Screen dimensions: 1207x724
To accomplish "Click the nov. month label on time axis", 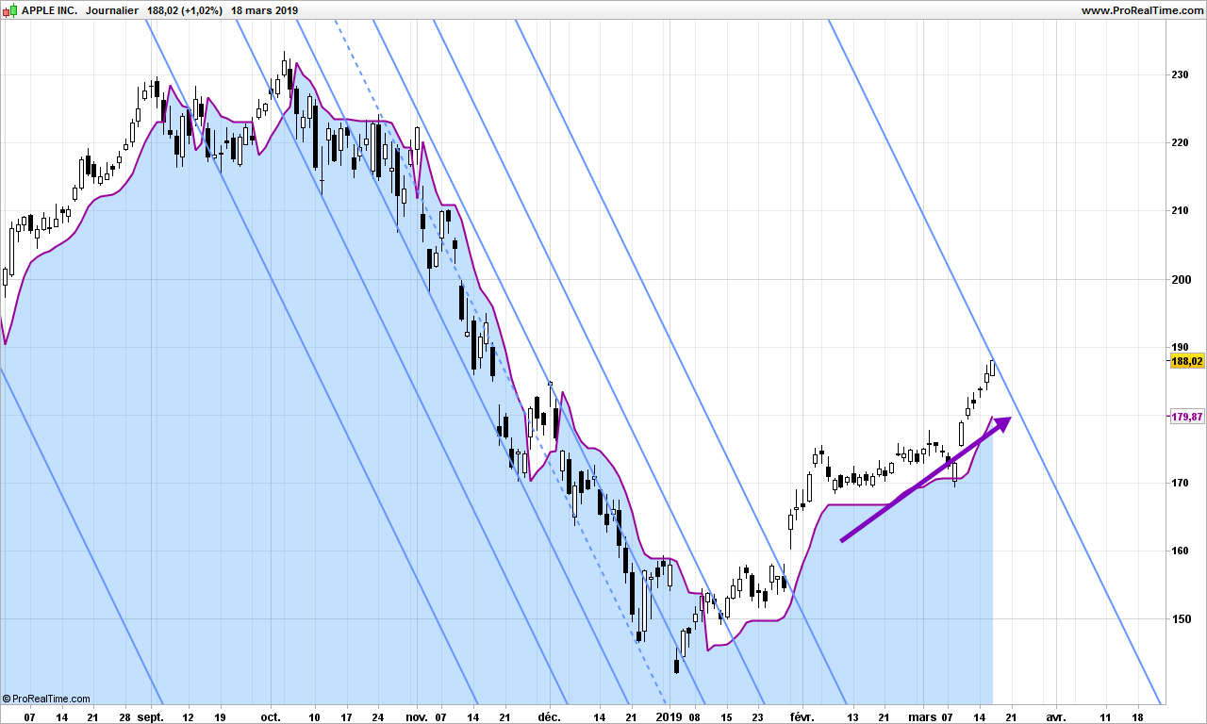I will pyautogui.click(x=416, y=716).
